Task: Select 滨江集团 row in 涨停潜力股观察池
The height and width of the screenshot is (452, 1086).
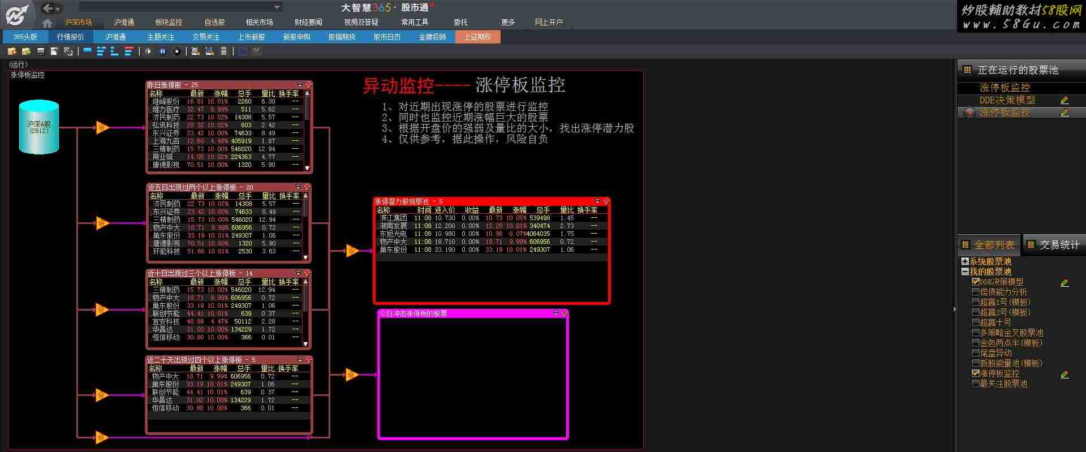Action: tap(492, 218)
